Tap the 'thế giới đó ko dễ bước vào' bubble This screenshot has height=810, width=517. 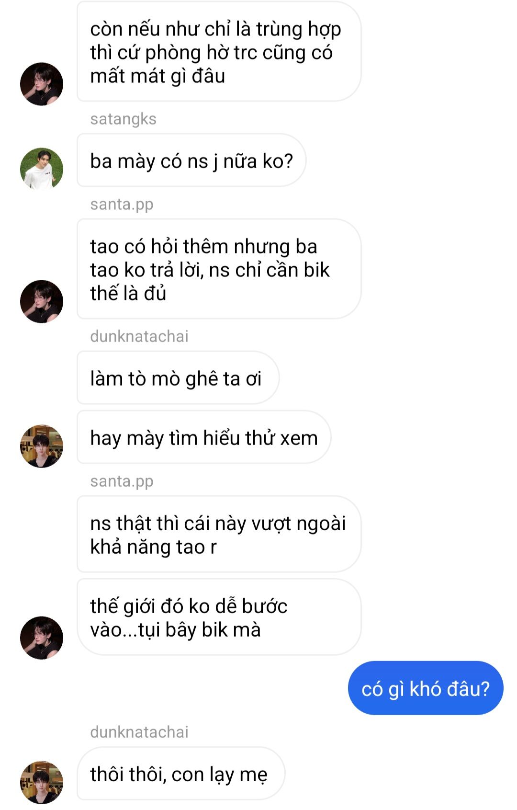(219, 617)
